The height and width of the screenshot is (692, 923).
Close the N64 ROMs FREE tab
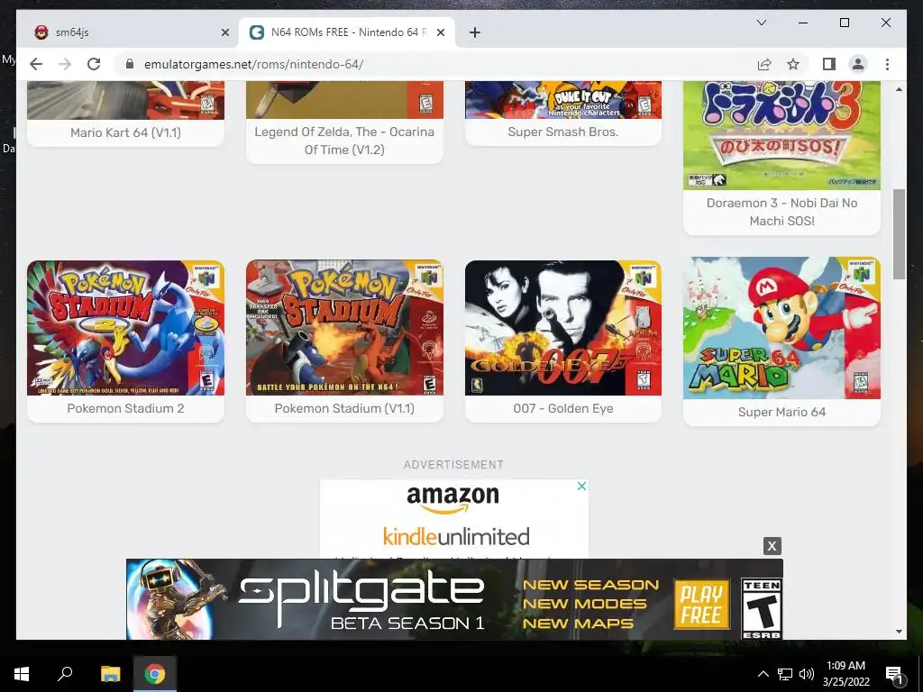(441, 32)
